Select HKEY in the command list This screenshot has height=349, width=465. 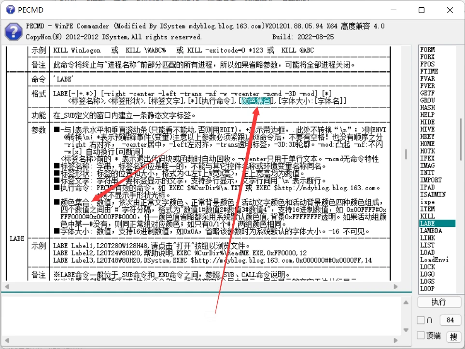427,137
